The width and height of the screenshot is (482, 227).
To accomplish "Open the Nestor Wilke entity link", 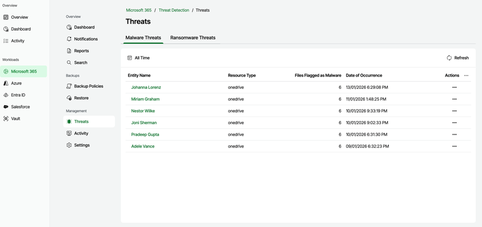I will 143,111.
